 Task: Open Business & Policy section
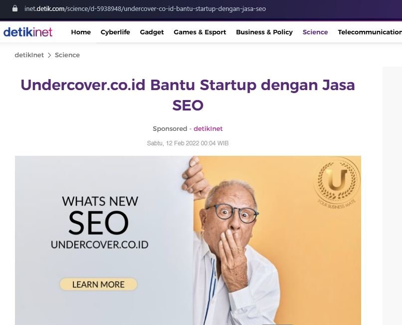click(x=264, y=32)
